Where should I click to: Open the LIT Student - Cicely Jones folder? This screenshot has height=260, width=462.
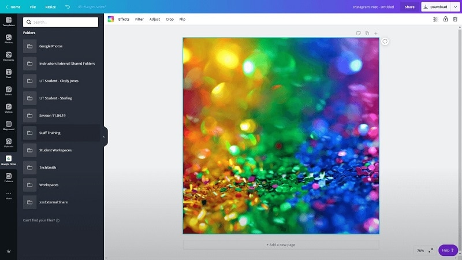point(61,81)
